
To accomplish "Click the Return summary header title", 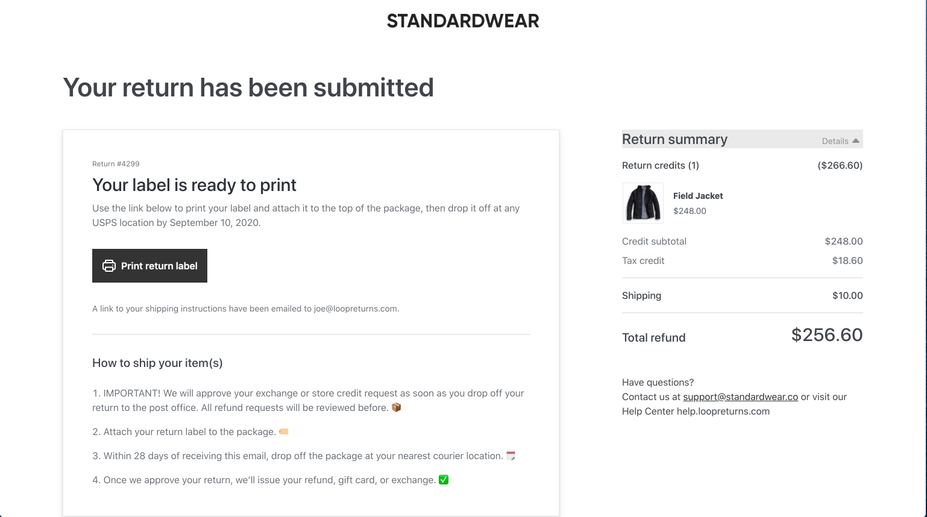I will 674,139.
